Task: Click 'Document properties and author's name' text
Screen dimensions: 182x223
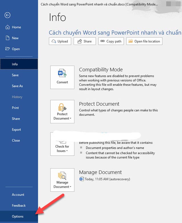Action: (115, 148)
